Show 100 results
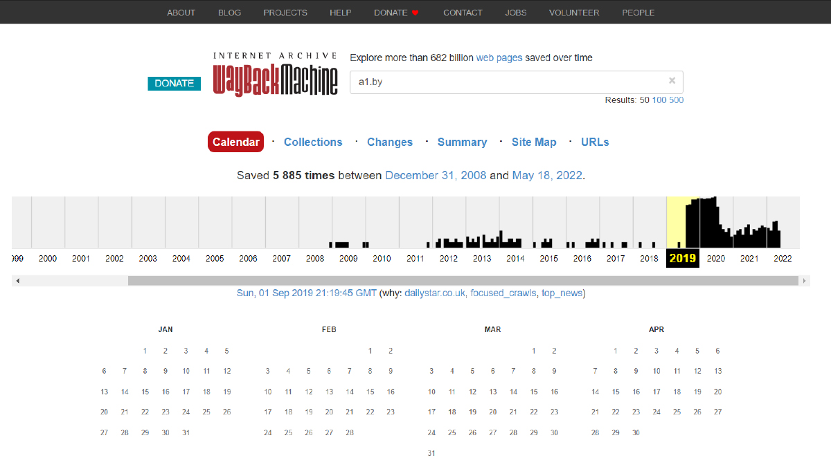The width and height of the screenshot is (831, 467). pyautogui.click(x=659, y=100)
